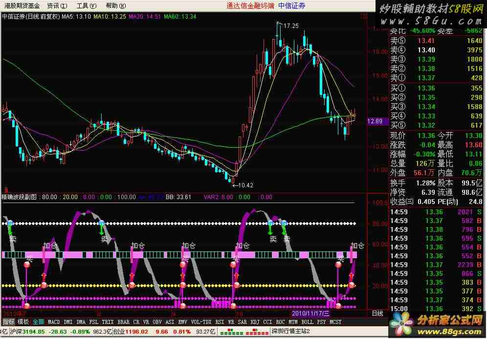Image resolution: width=487 pixels, height=339 pixels.
Task: Select the KDJ indicator tab
Action: 255,322
